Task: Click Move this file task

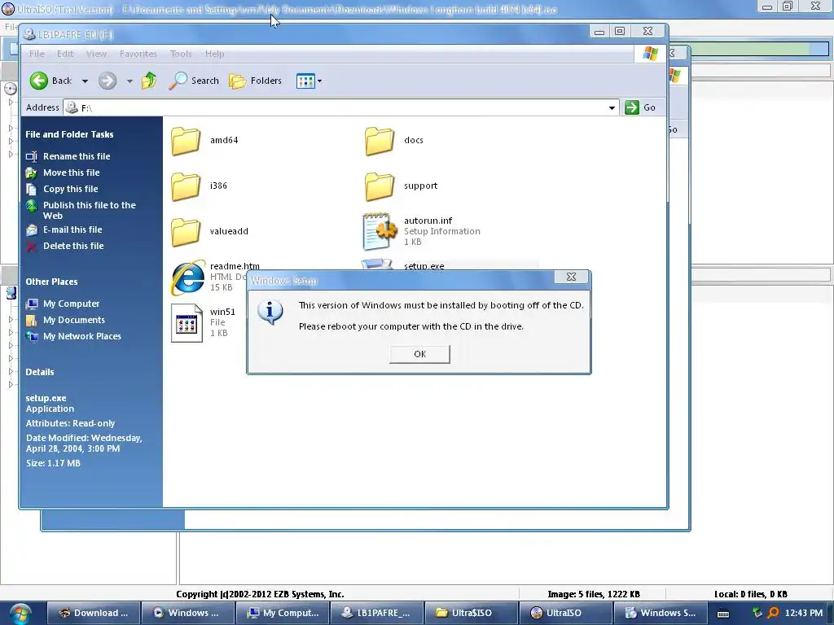Action: tap(72, 173)
